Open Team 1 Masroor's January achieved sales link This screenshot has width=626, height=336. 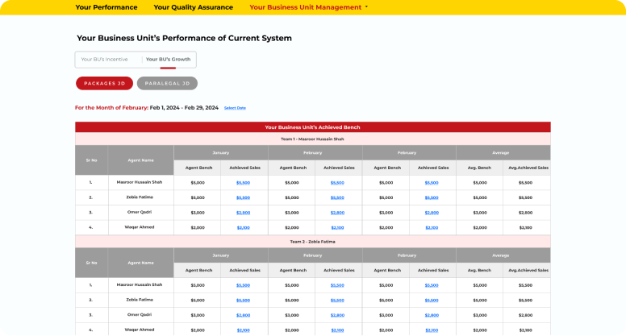244,183
